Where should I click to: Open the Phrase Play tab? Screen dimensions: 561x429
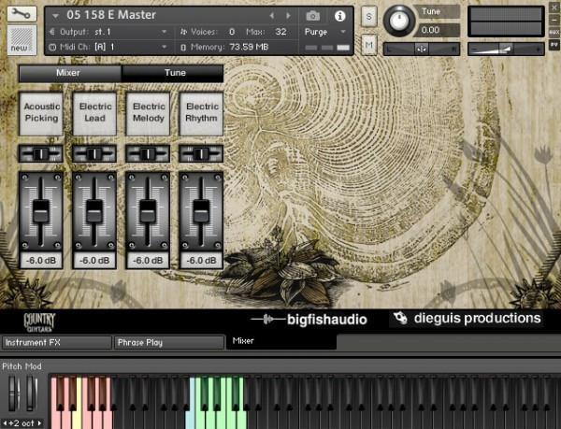(169, 343)
